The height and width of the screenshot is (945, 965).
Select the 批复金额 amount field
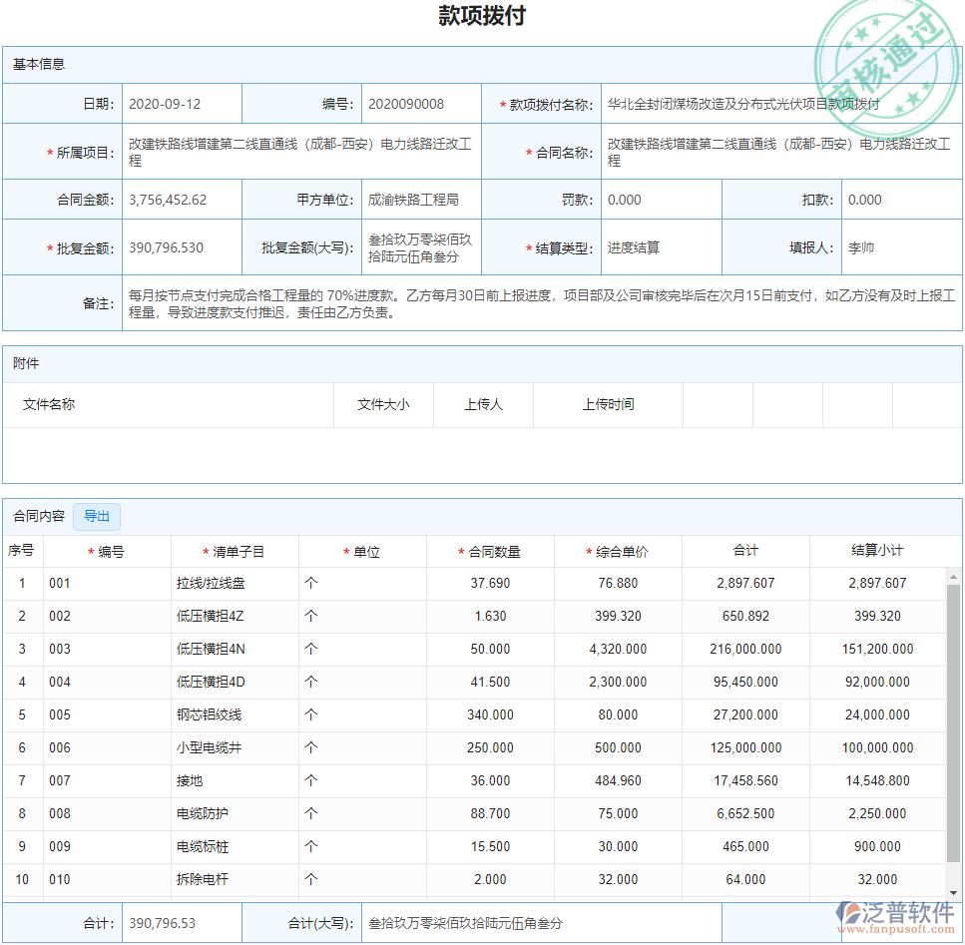[182, 245]
